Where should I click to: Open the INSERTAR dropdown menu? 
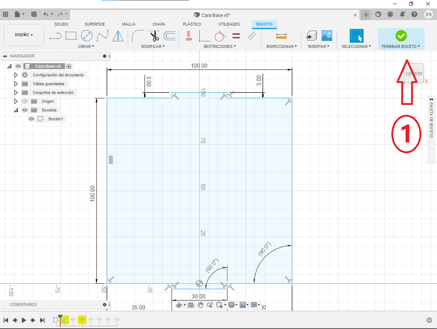click(319, 46)
